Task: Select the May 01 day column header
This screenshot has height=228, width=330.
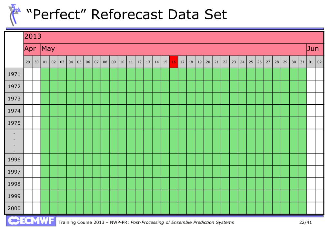Action: click(x=45, y=62)
